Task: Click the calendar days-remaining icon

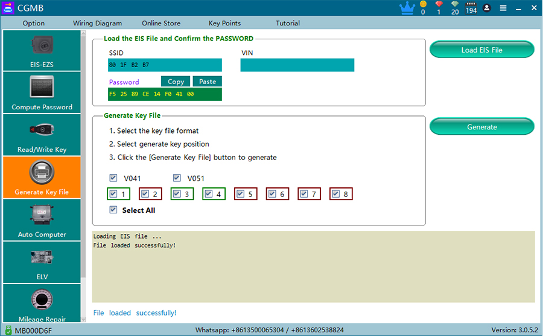Action: pyautogui.click(x=471, y=8)
